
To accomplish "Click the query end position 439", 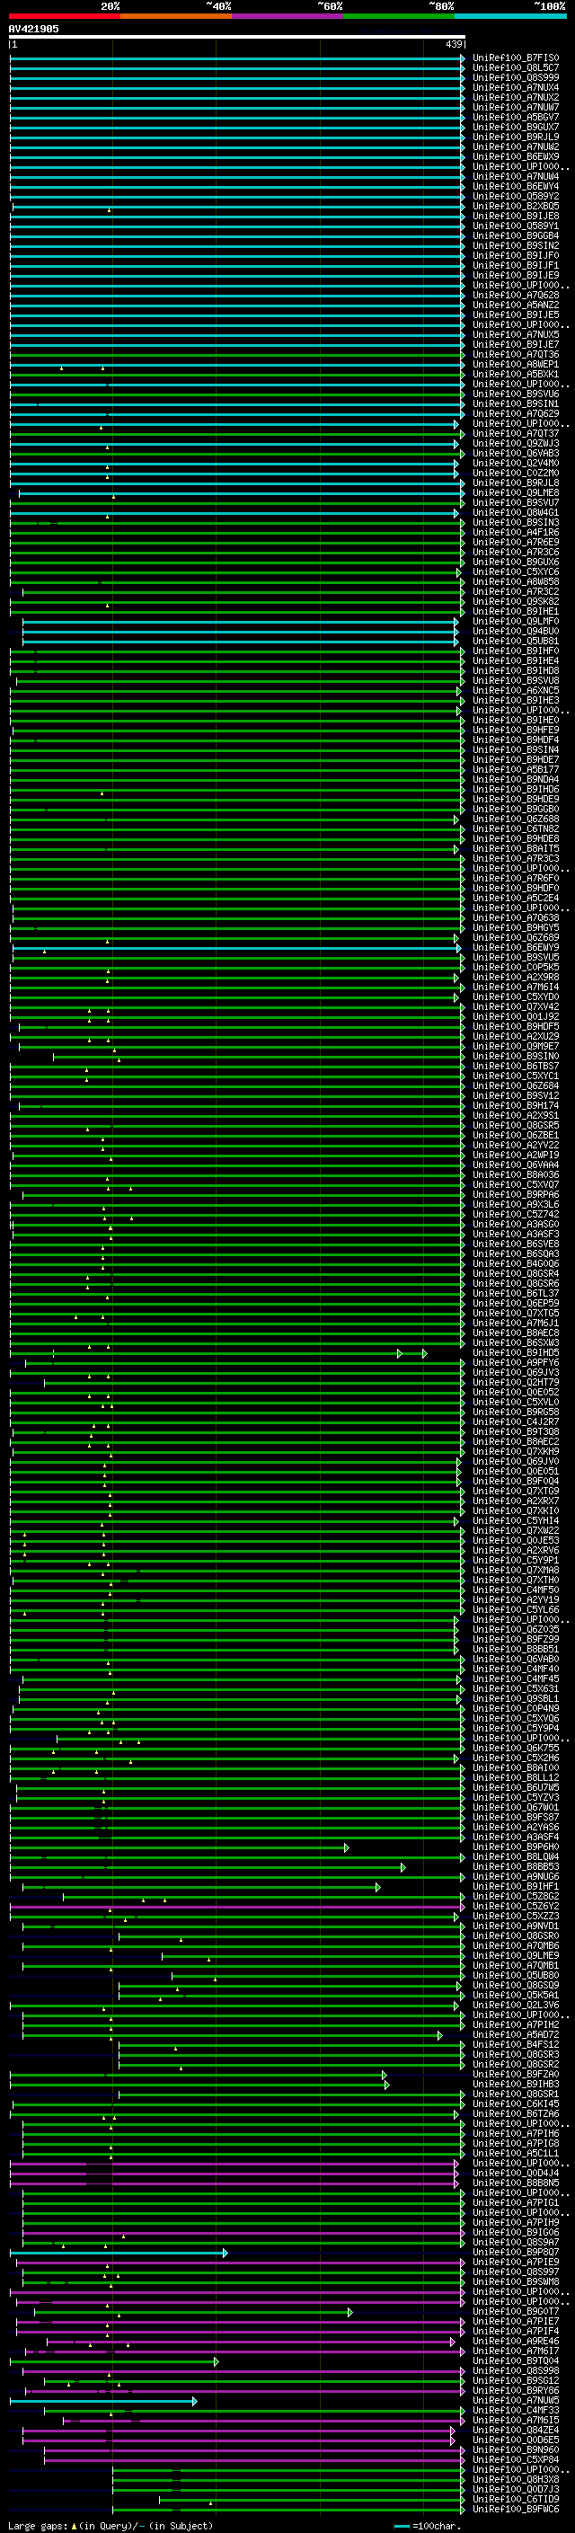I will point(453,44).
